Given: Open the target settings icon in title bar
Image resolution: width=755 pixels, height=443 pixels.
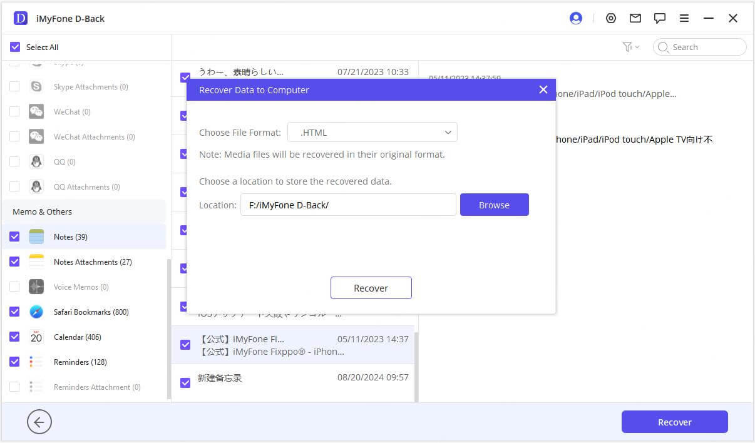Looking at the screenshot, I should click(x=611, y=18).
